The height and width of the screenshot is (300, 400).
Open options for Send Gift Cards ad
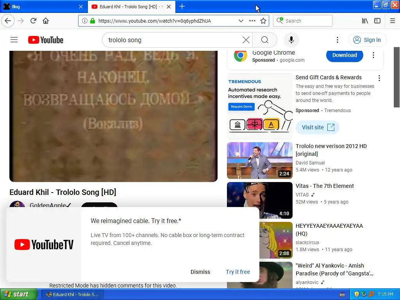(379, 78)
